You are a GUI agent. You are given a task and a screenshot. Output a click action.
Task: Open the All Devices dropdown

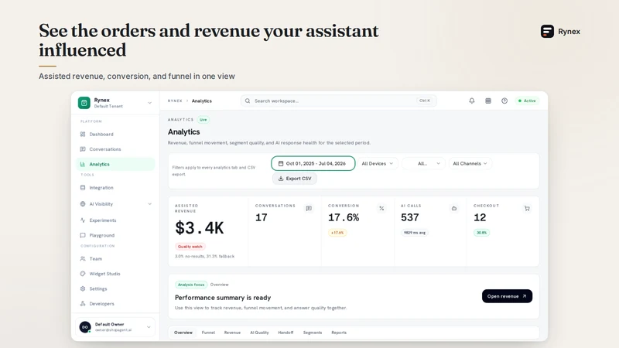click(x=378, y=163)
